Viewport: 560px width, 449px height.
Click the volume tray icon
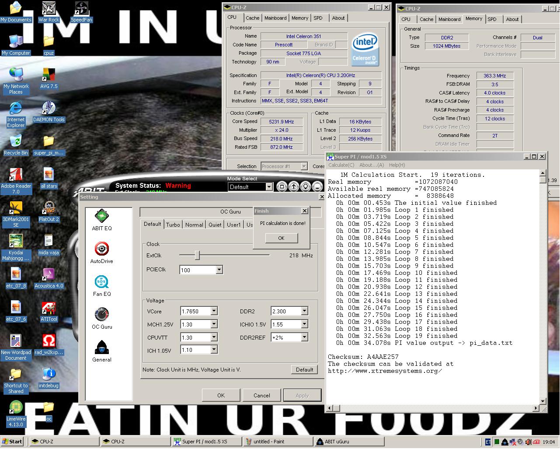tap(529, 442)
